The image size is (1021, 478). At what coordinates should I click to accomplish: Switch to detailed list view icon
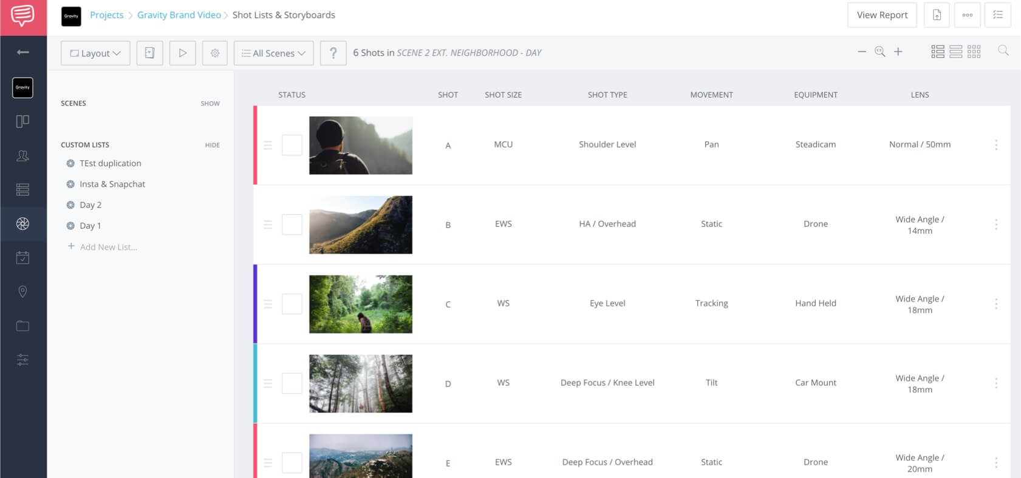938,52
